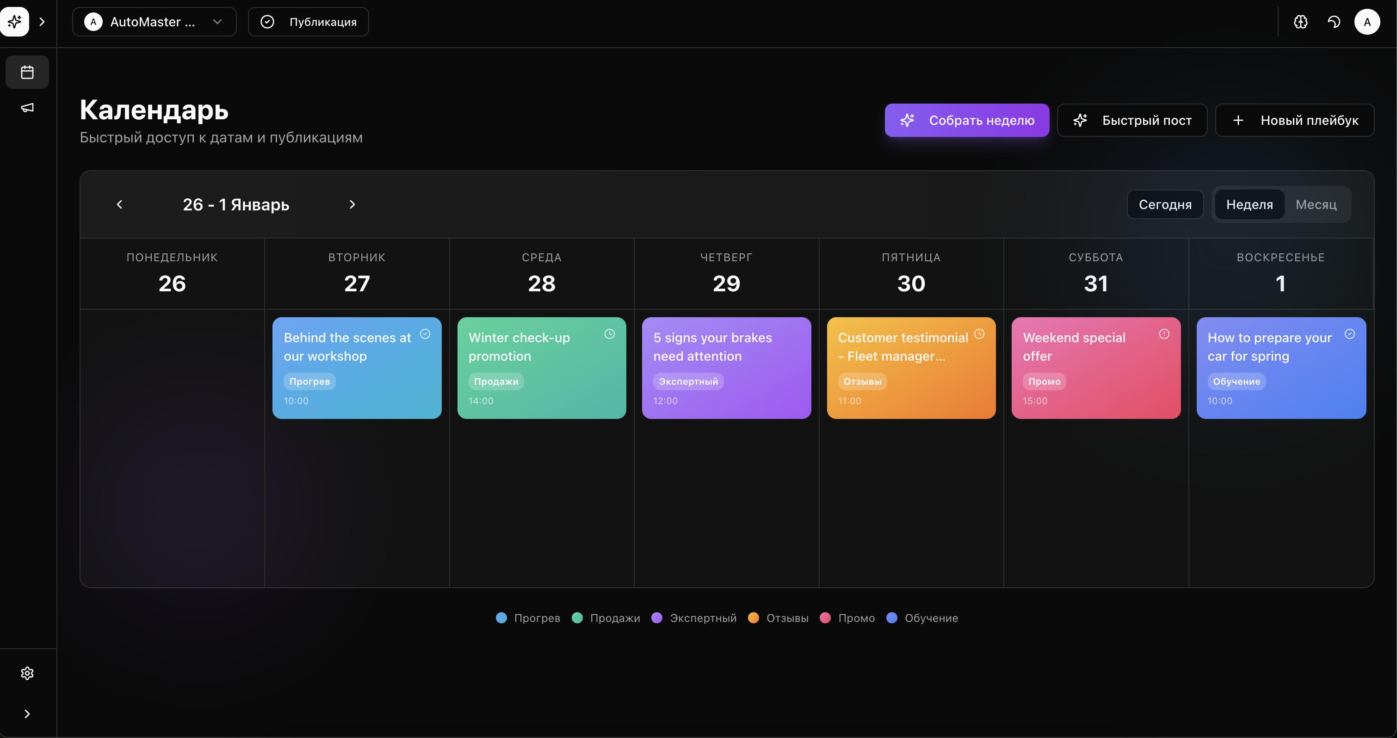The image size is (1397, 738).
Task: Click the Быстрый пост button
Action: tap(1132, 120)
